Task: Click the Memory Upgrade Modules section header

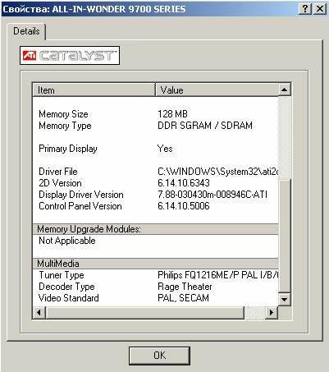Action: (155, 229)
